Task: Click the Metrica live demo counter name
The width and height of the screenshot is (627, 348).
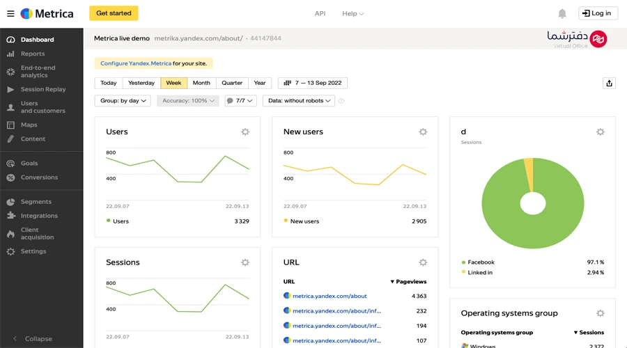Action: point(121,38)
